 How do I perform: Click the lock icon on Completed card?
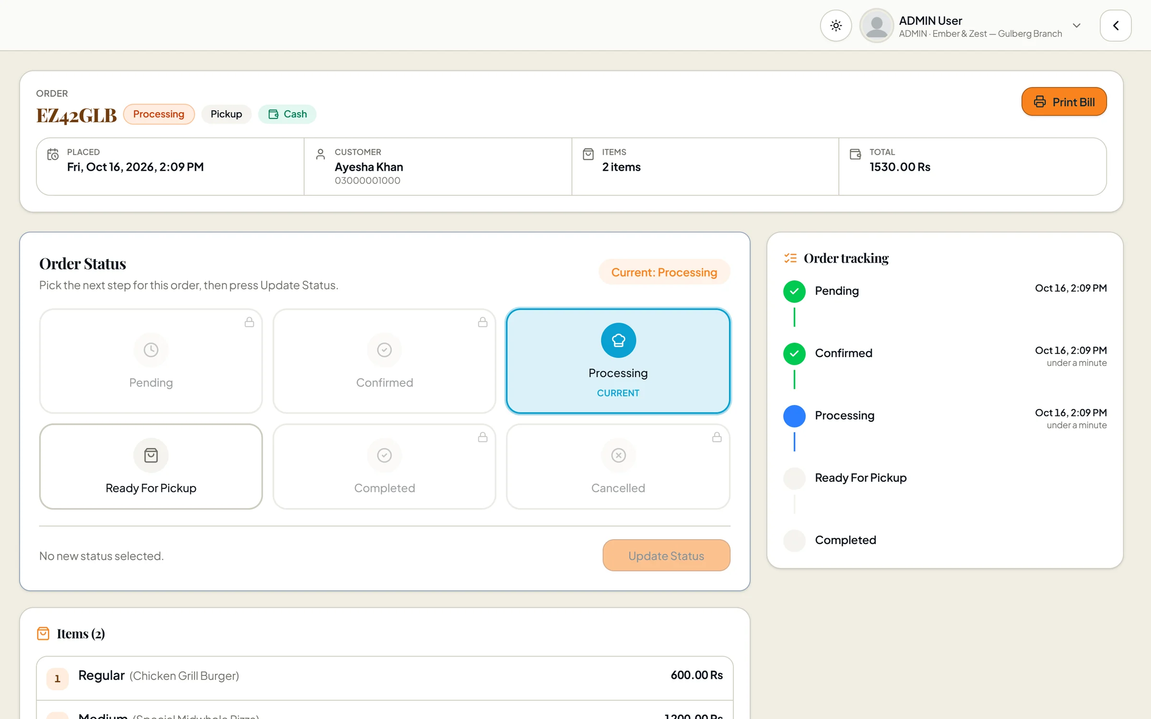(x=483, y=437)
